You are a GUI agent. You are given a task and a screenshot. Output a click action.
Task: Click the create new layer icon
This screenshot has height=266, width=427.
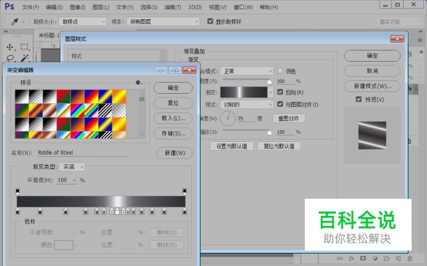click(x=398, y=259)
